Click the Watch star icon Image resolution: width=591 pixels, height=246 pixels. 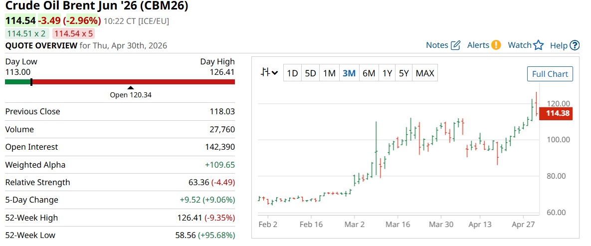538,45
